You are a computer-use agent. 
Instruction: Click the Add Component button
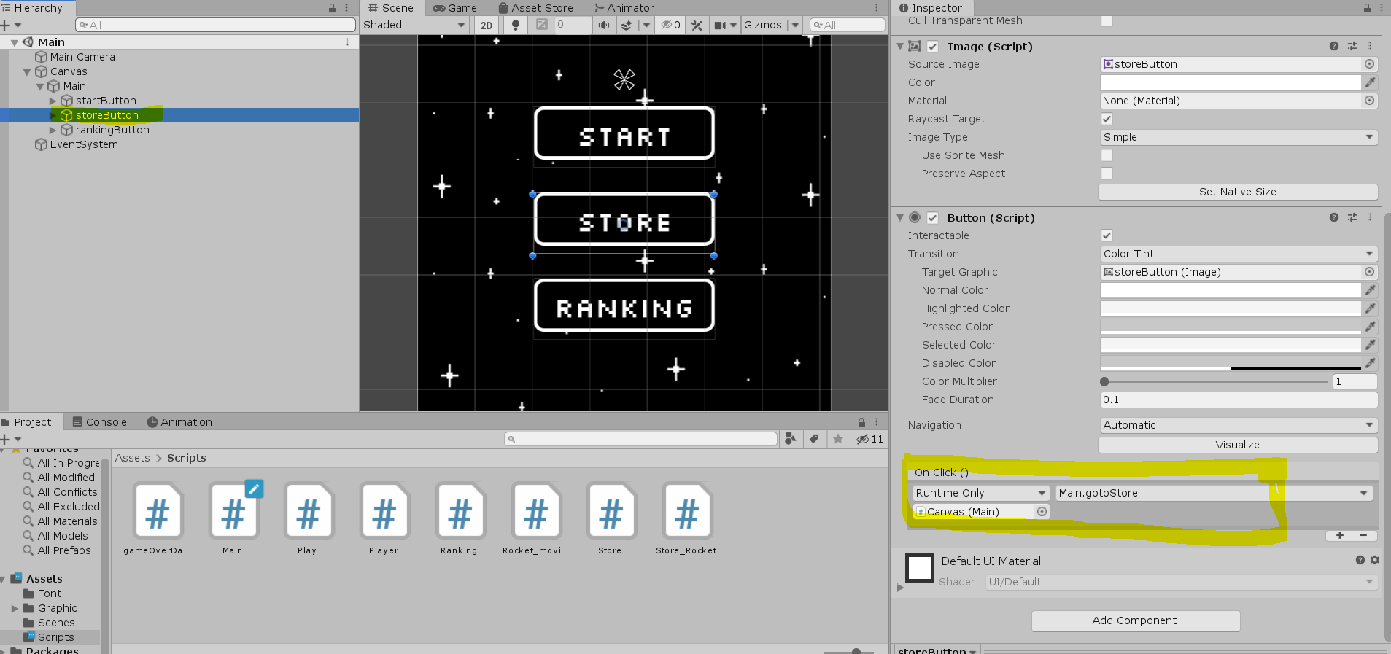coord(1135,620)
